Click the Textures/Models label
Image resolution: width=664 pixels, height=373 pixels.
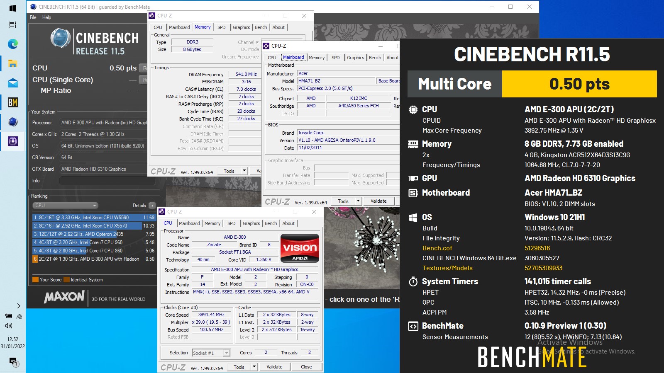point(447,268)
